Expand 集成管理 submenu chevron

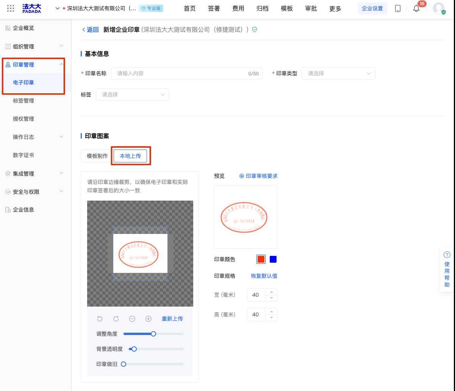[x=61, y=173]
